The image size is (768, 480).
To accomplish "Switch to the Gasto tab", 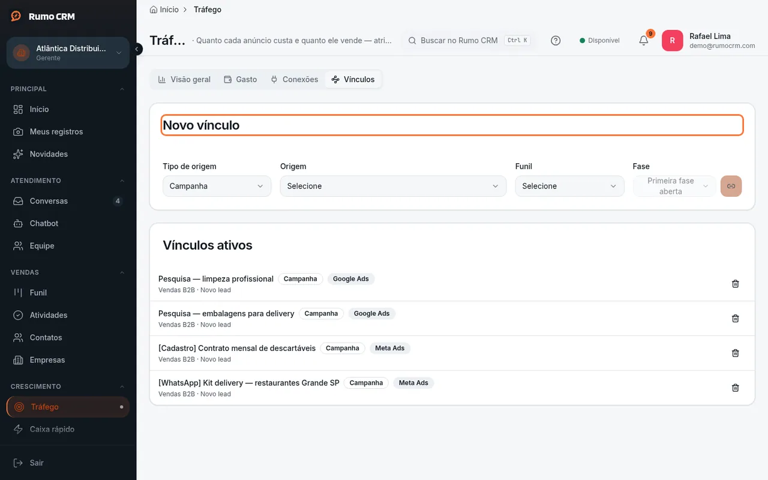I will pyautogui.click(x=240, y=79).
